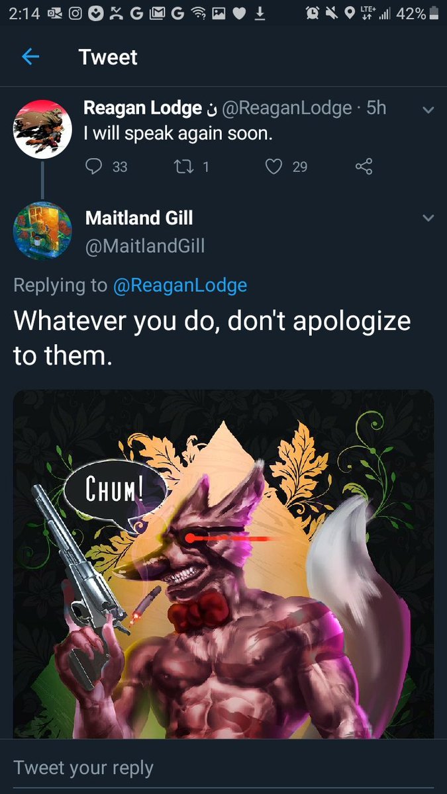Expand options chevron on Reagan Lodge tweet
Viewport: 447px width, 794px height.
point(428,110)
